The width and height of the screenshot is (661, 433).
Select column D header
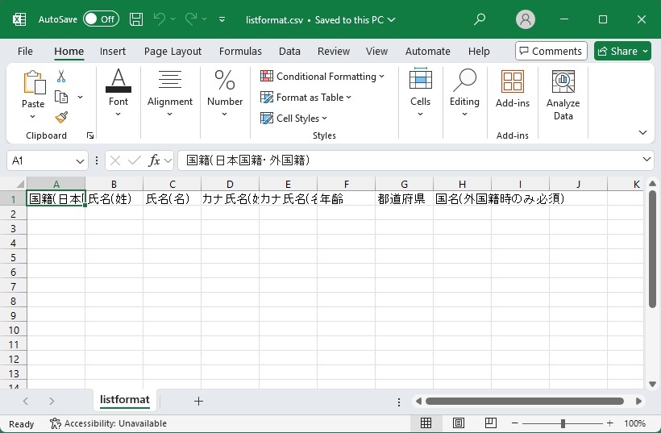click(x=230, y=184)
